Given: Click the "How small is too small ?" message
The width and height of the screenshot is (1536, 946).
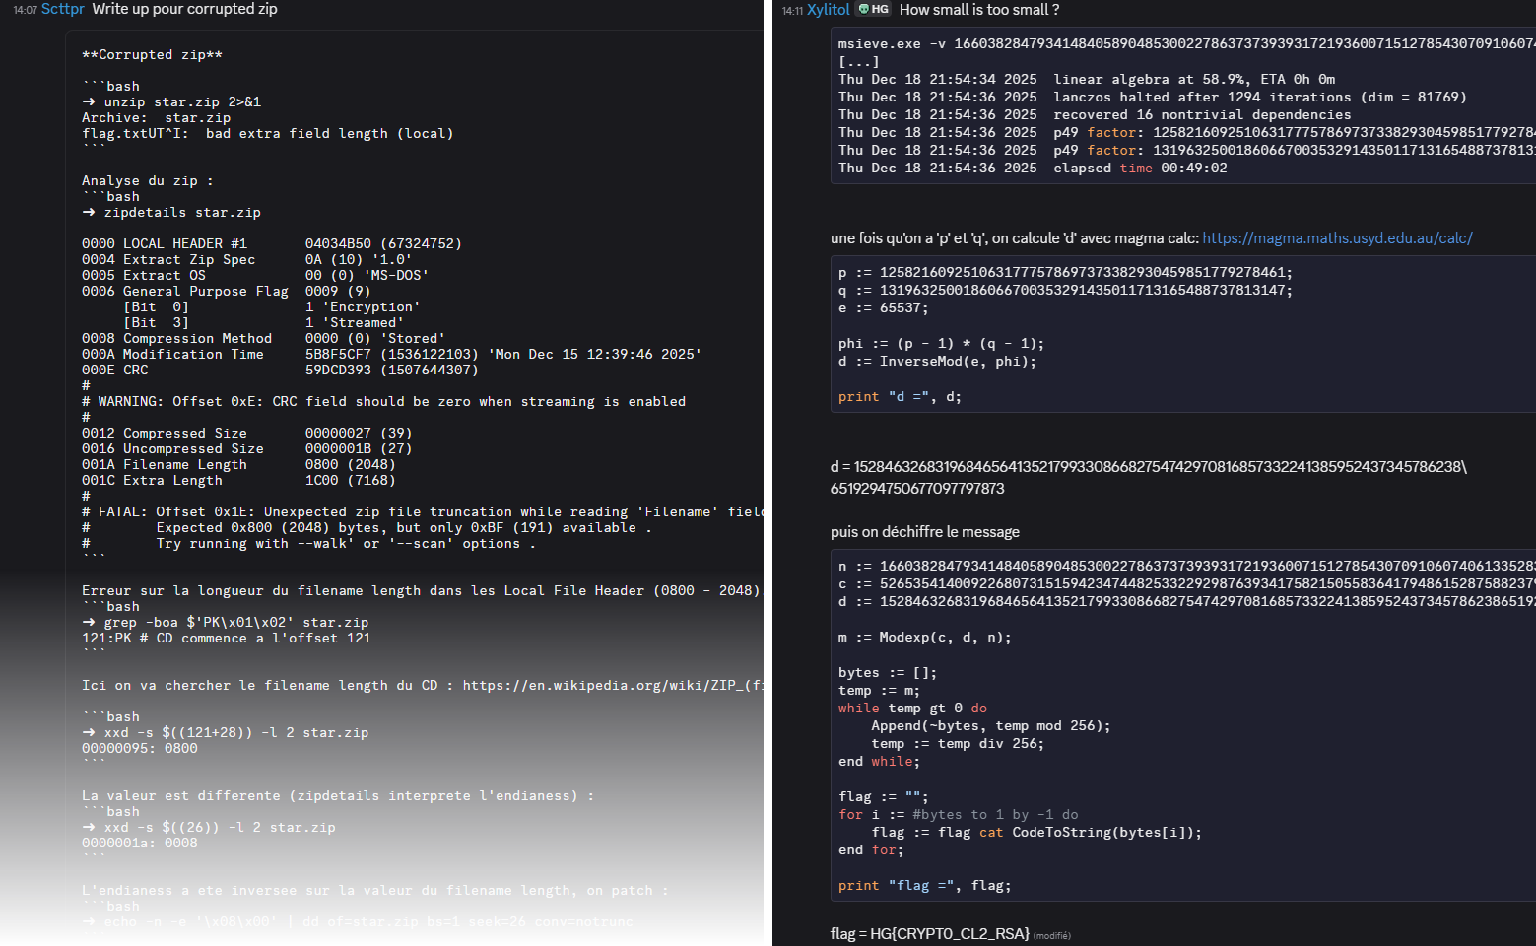Looking at the screenshot, I should click(x=978, y=10).
